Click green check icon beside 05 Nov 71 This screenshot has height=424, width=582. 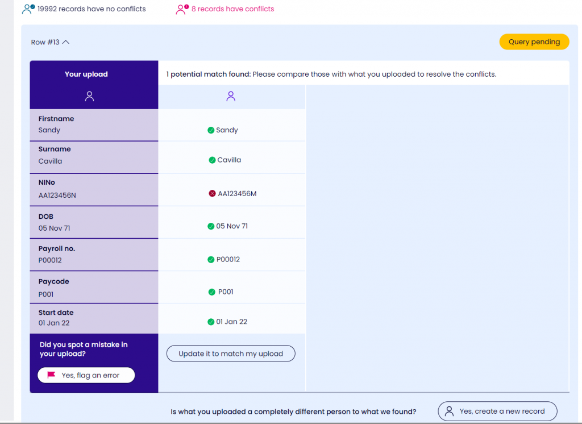[x=211, y=226]
